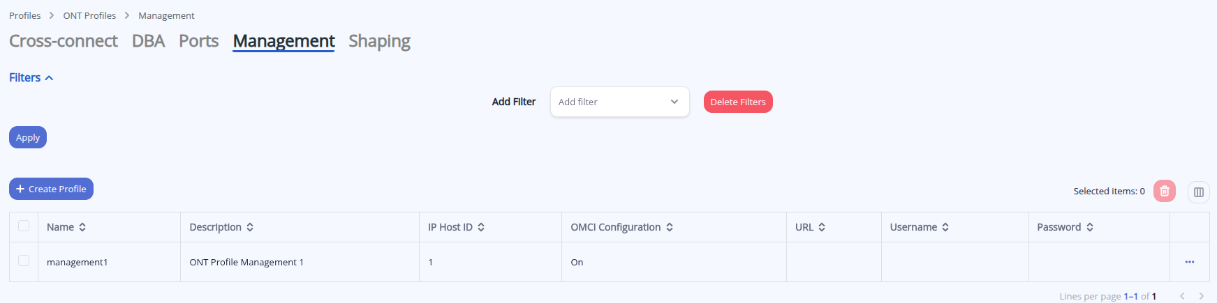Select the management1 row checkbox
The width and height of the screenshot is (1217, 303).
pyautogui.click(x=24, y=261)
